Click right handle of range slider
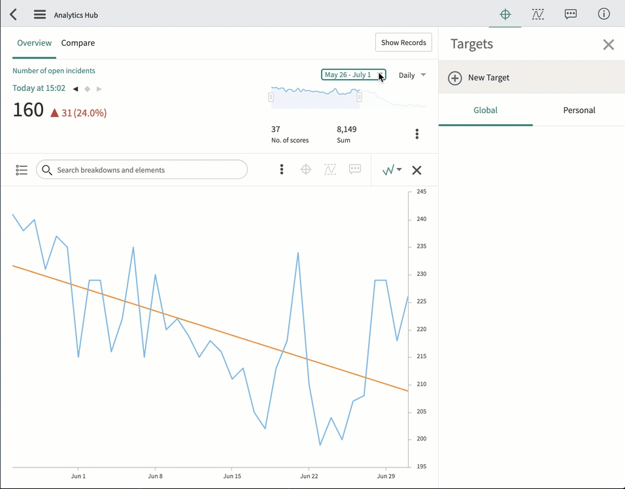The width and height of the screenshot is (625, 489). click(x=359, y=97)
